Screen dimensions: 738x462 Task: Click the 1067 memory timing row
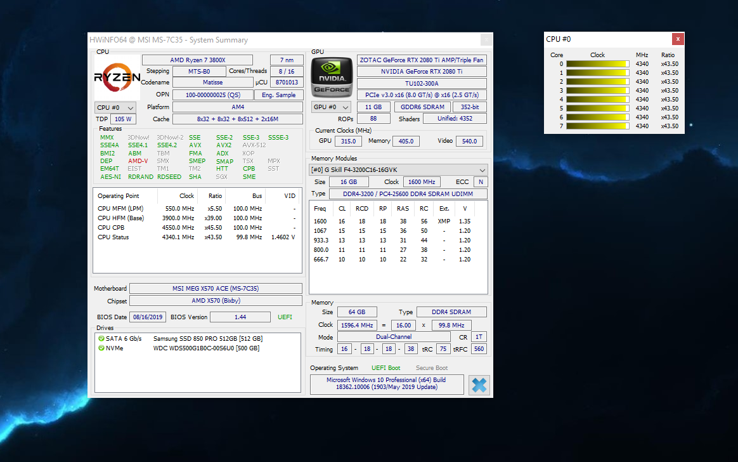tap(398, 231)
